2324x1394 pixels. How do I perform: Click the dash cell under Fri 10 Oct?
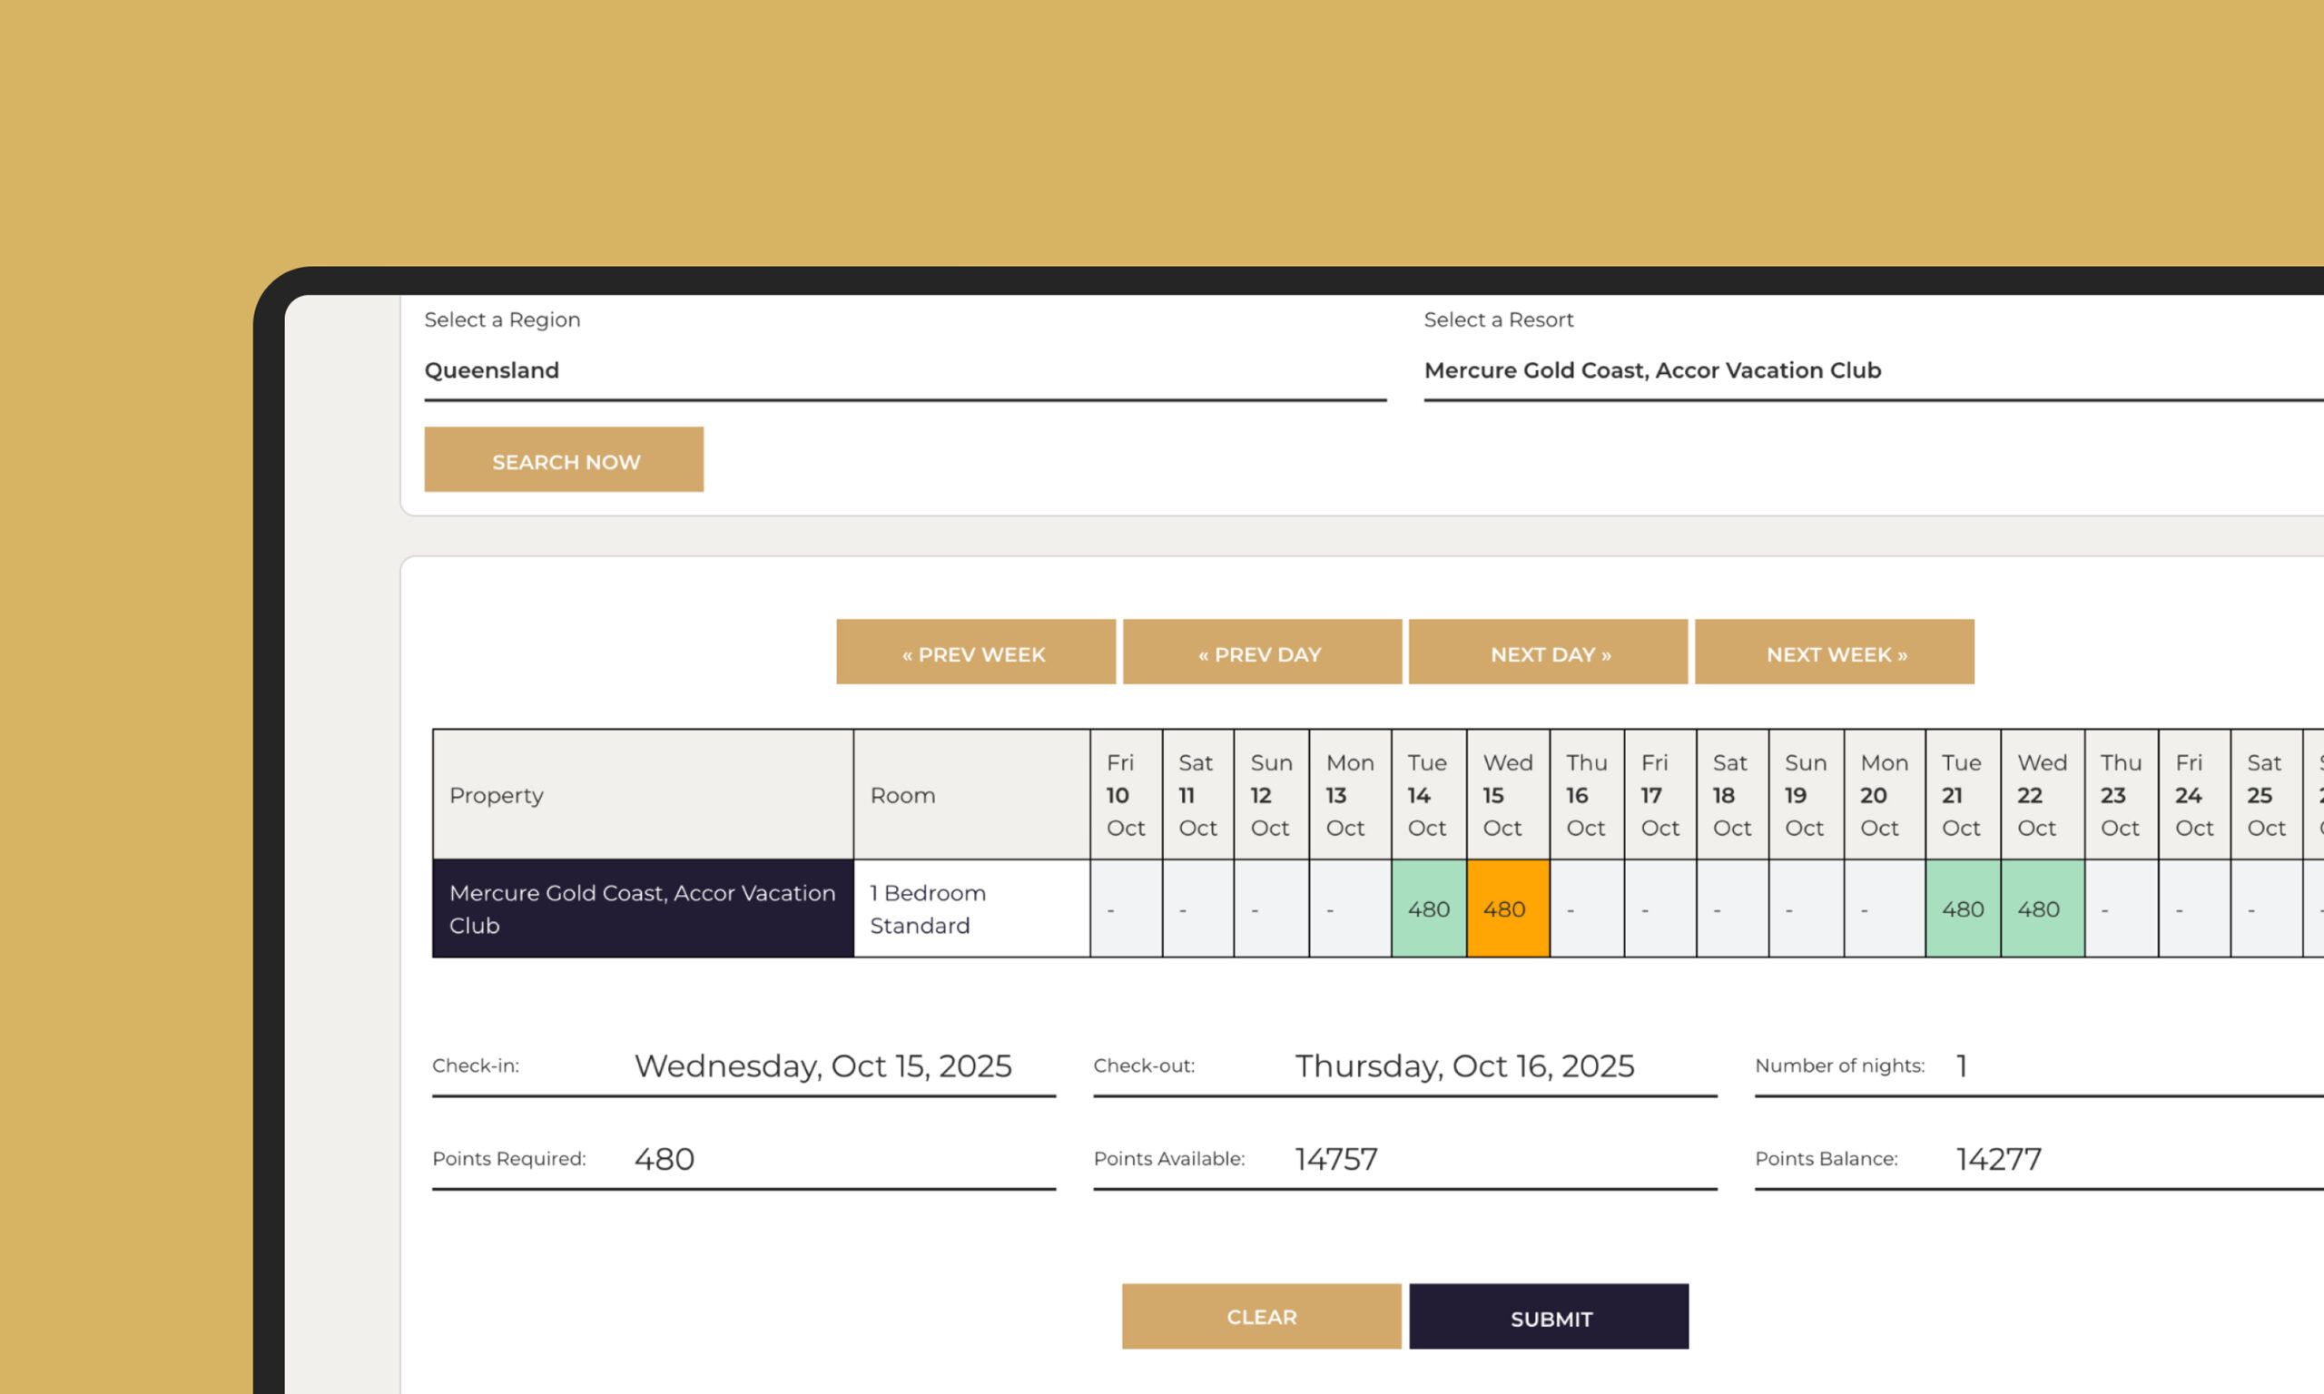click(1126, 908)
